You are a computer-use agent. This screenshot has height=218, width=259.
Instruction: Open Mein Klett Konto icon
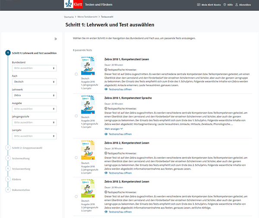click(x=199, y=5)
